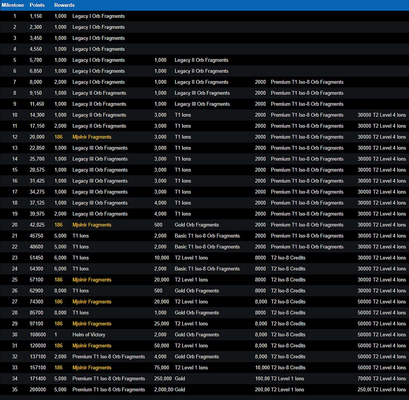Select the 108600 points cell
Screen dimensions: 409x400
coord(38,335)
